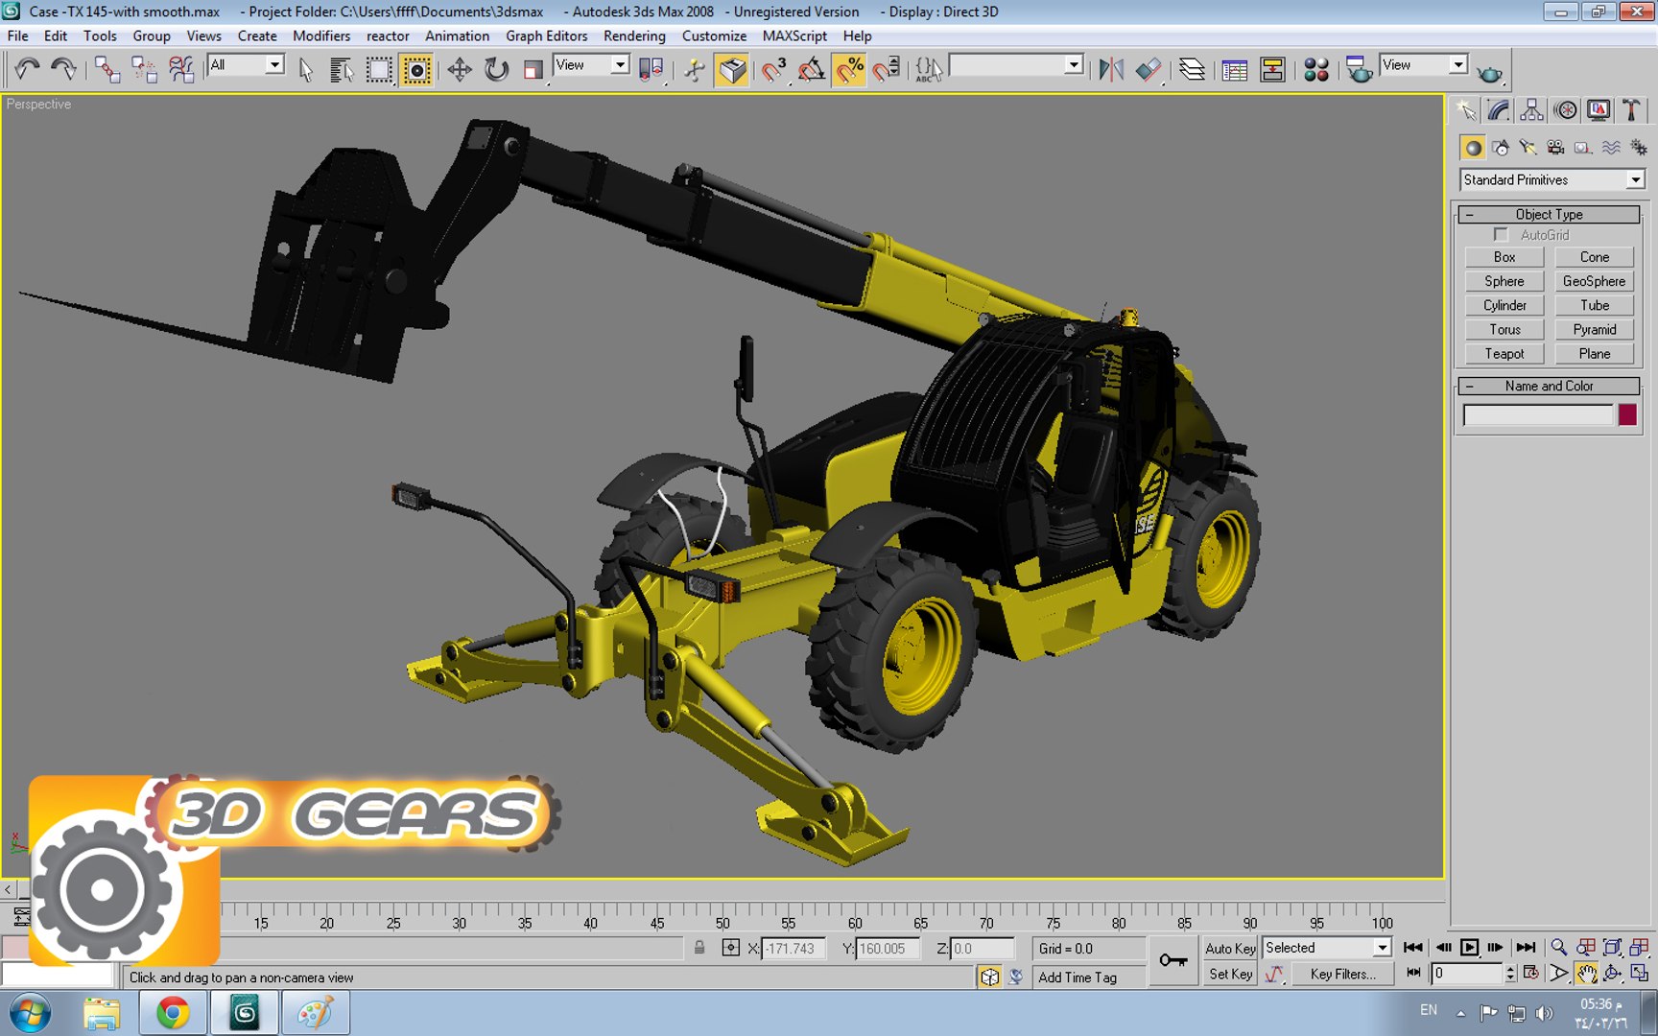1658x1036 pixels.
Task: Activate the Select Object arrow tool
Action: [x=305, y=69]
